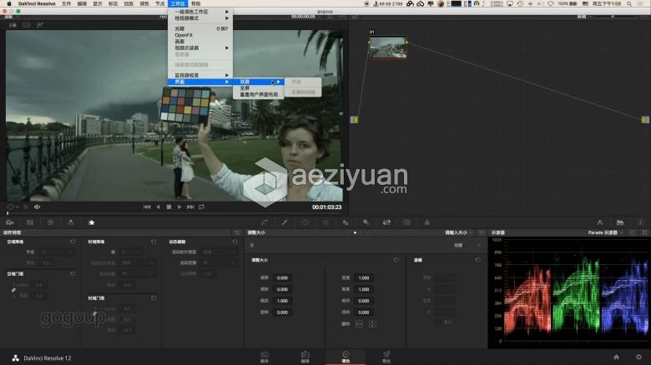651x365 pixels.
Task: Expand the Viewer Mode submenu
Action: [x=202, y=17]
